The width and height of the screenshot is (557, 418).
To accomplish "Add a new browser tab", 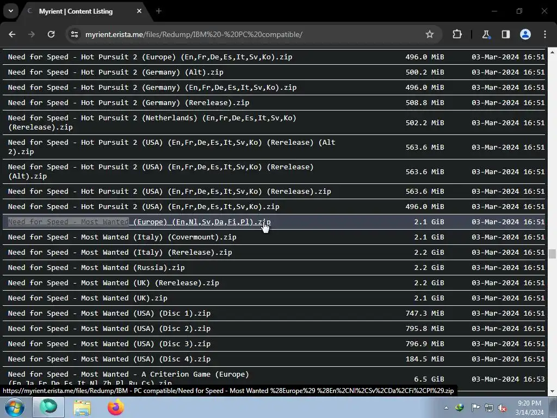I will pos(159,11).
